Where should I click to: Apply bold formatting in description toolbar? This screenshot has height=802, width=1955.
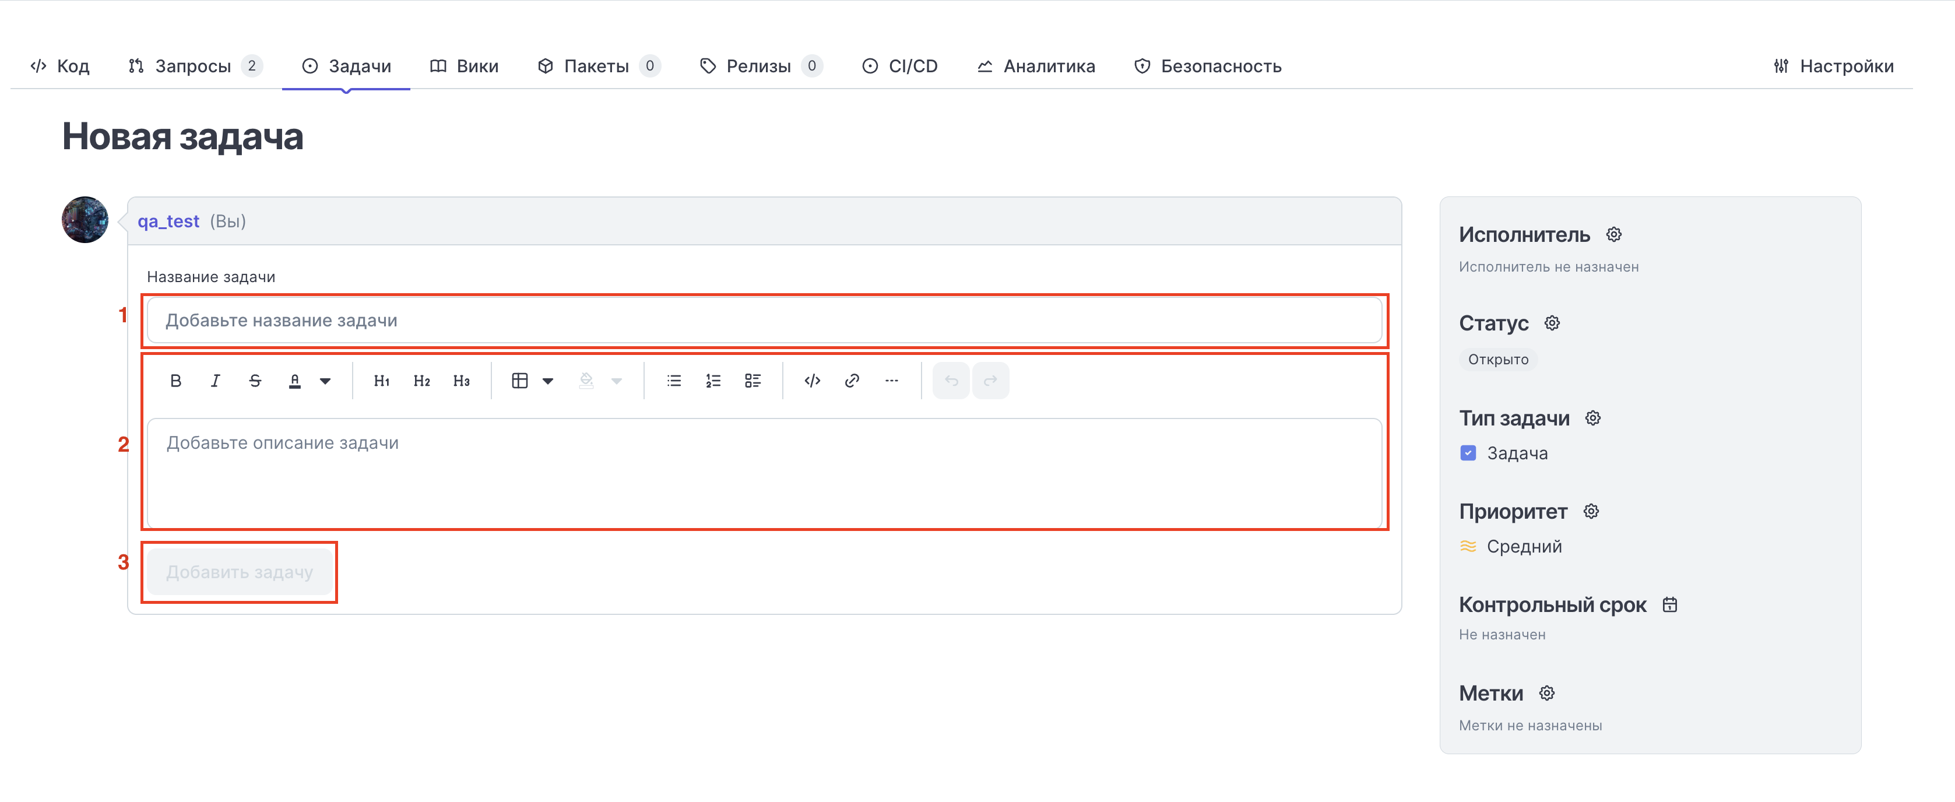tap(175, 381)
